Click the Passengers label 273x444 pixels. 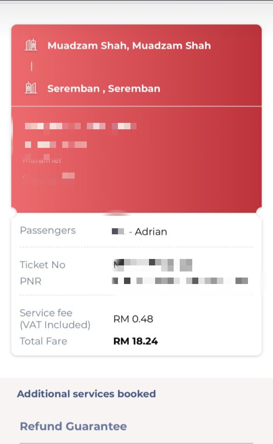(48, 231)
